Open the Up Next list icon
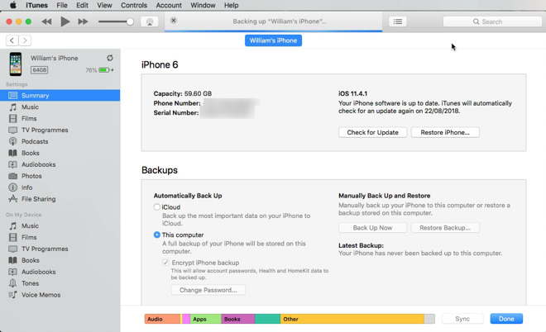This screenshot has width=546, height=332. pyautogui.click(x=398, y=21)
